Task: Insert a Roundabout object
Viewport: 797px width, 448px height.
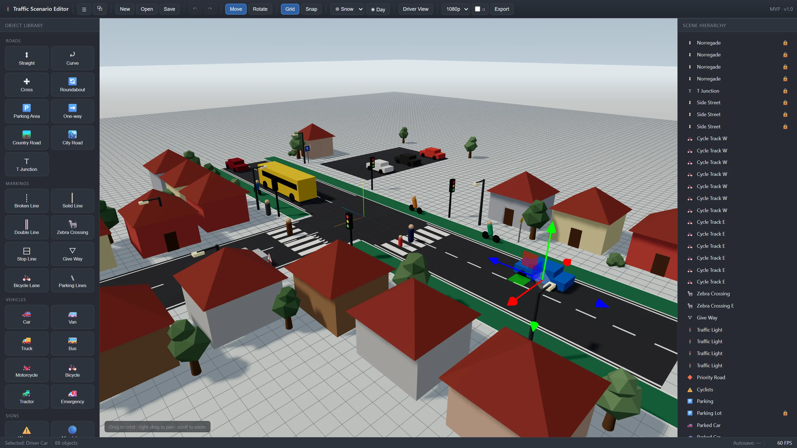Action: point(73,85)
